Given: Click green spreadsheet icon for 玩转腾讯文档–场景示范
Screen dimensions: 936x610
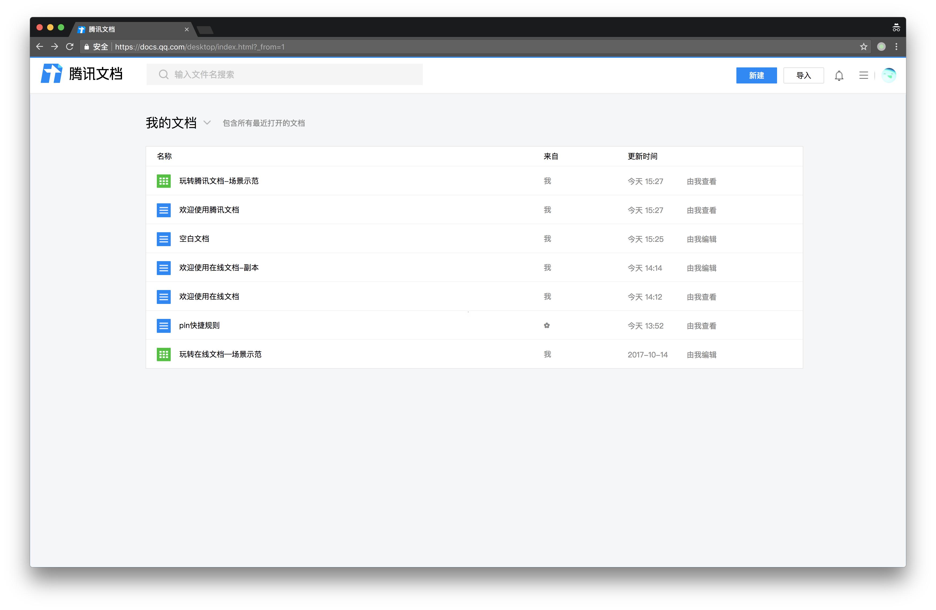Looking at the screenshot, I should coord(163,181).
